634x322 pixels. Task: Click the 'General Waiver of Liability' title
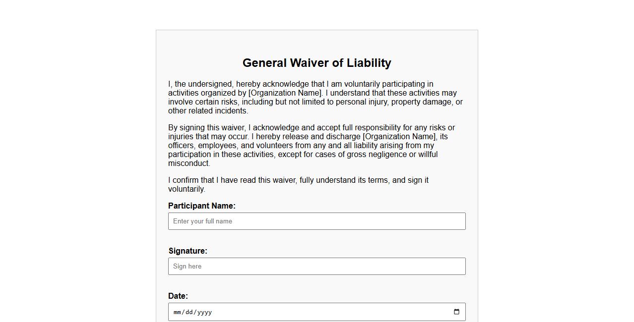[317, 63]
